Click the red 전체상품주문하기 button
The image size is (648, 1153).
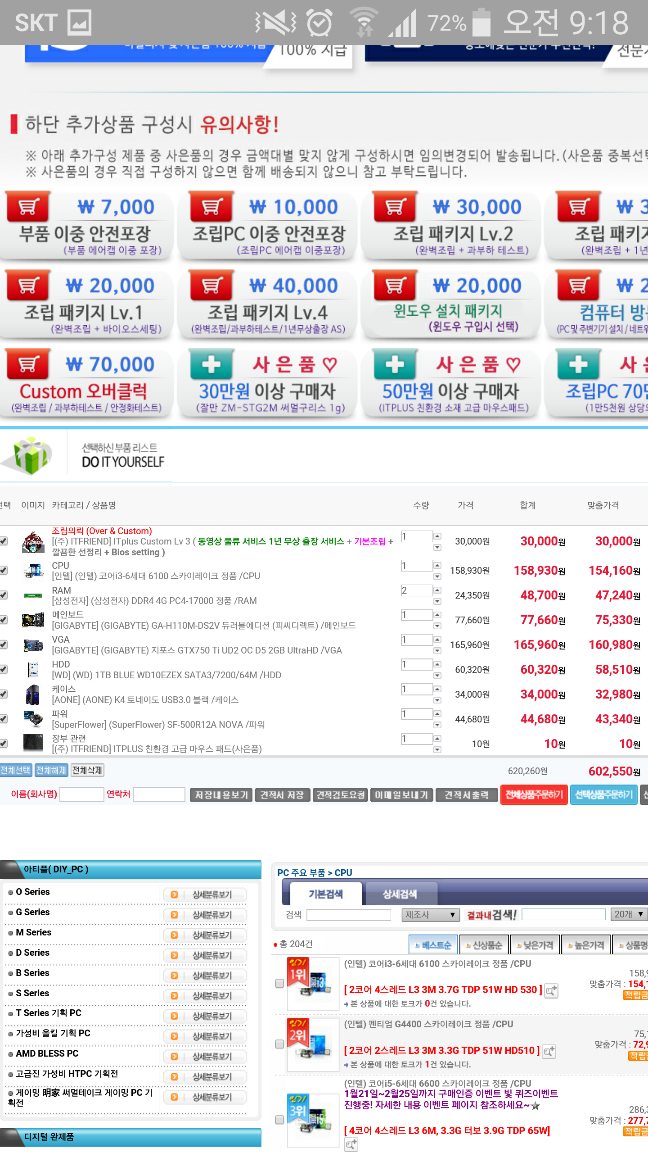(x=534, y=794)
